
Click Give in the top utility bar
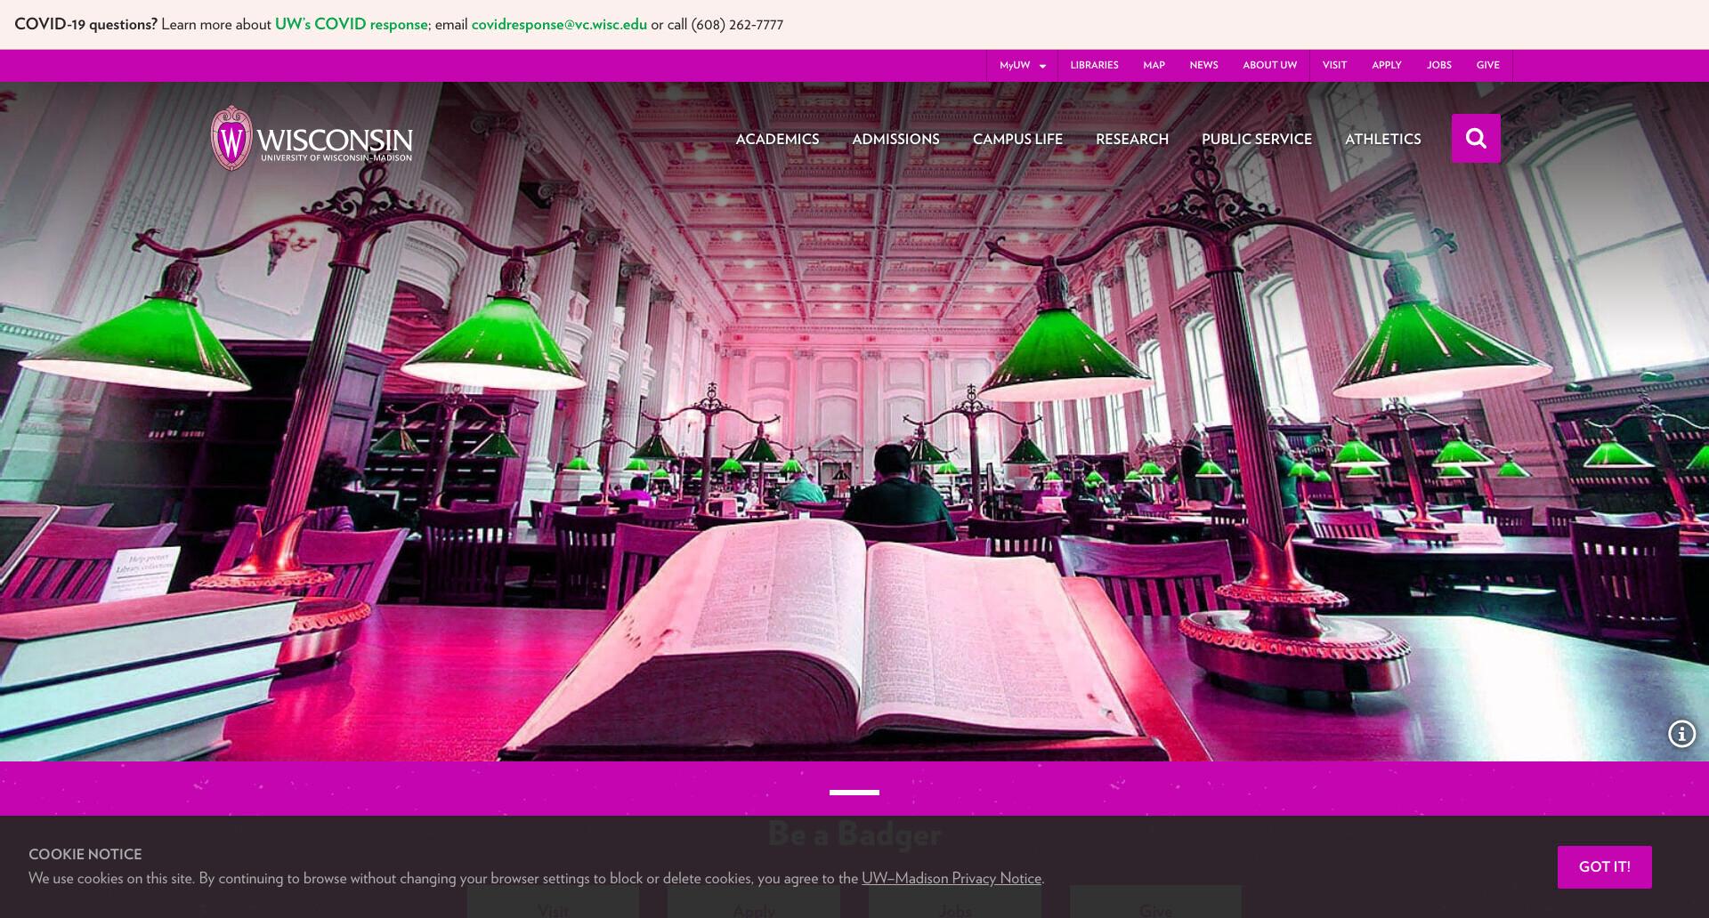pyautogui.click(x=1487, y=65)
